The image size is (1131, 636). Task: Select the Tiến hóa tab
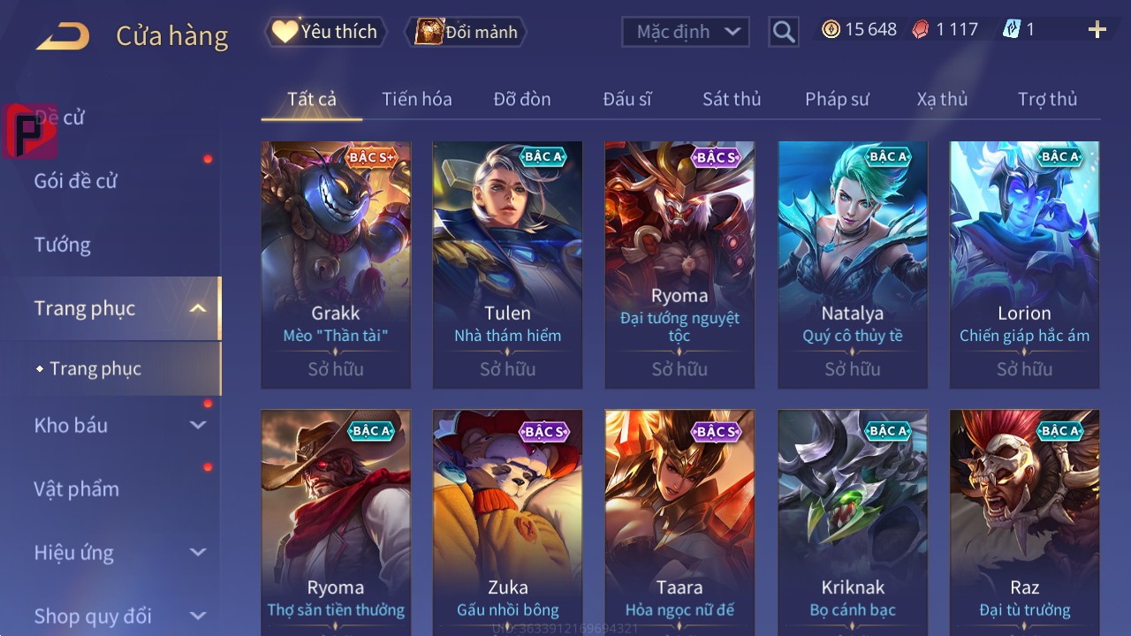tap(417, 99)
